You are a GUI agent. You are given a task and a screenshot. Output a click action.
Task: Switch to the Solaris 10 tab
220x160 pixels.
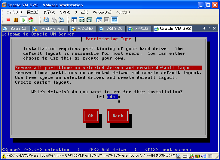click(x=16, y=29)
